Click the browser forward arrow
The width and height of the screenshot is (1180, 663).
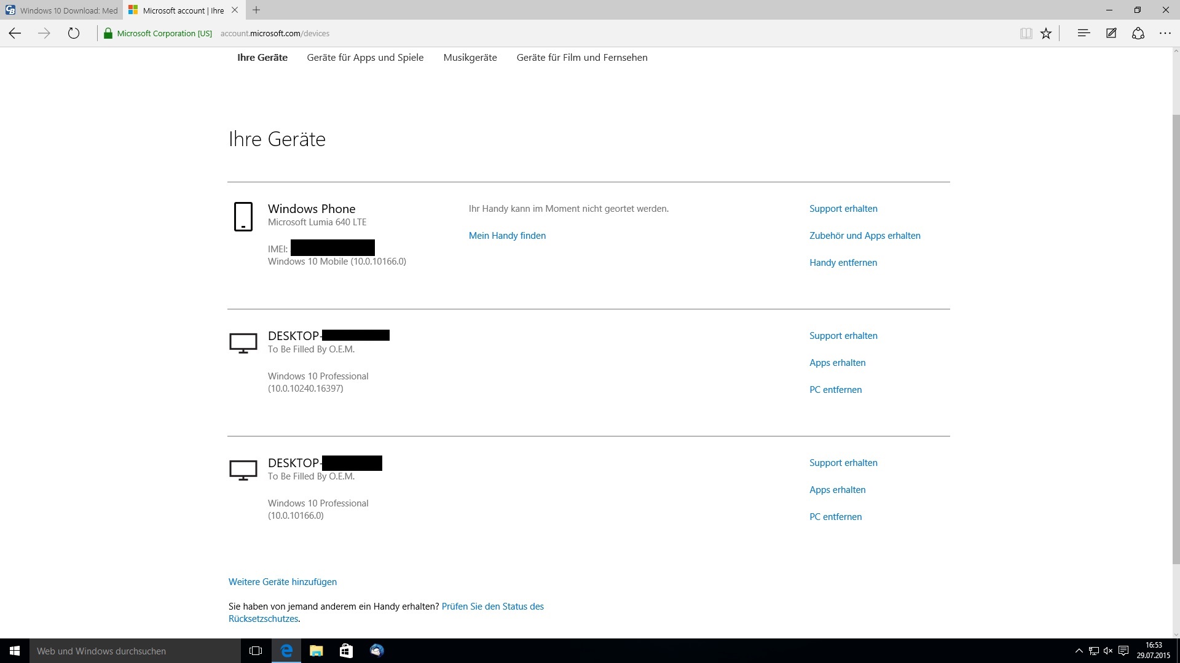[44, 33]
